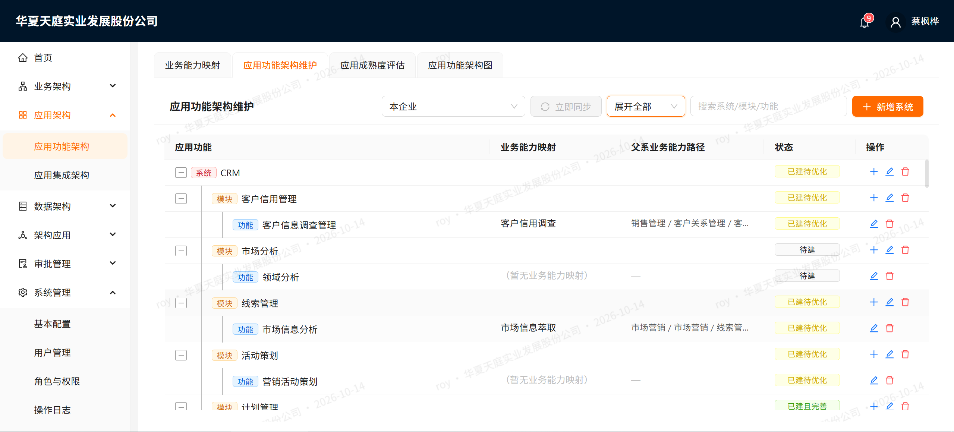The height and width of the screenshot is (432, 954).
Task: Edit the 市场分析 module
Action: point(890,250)
